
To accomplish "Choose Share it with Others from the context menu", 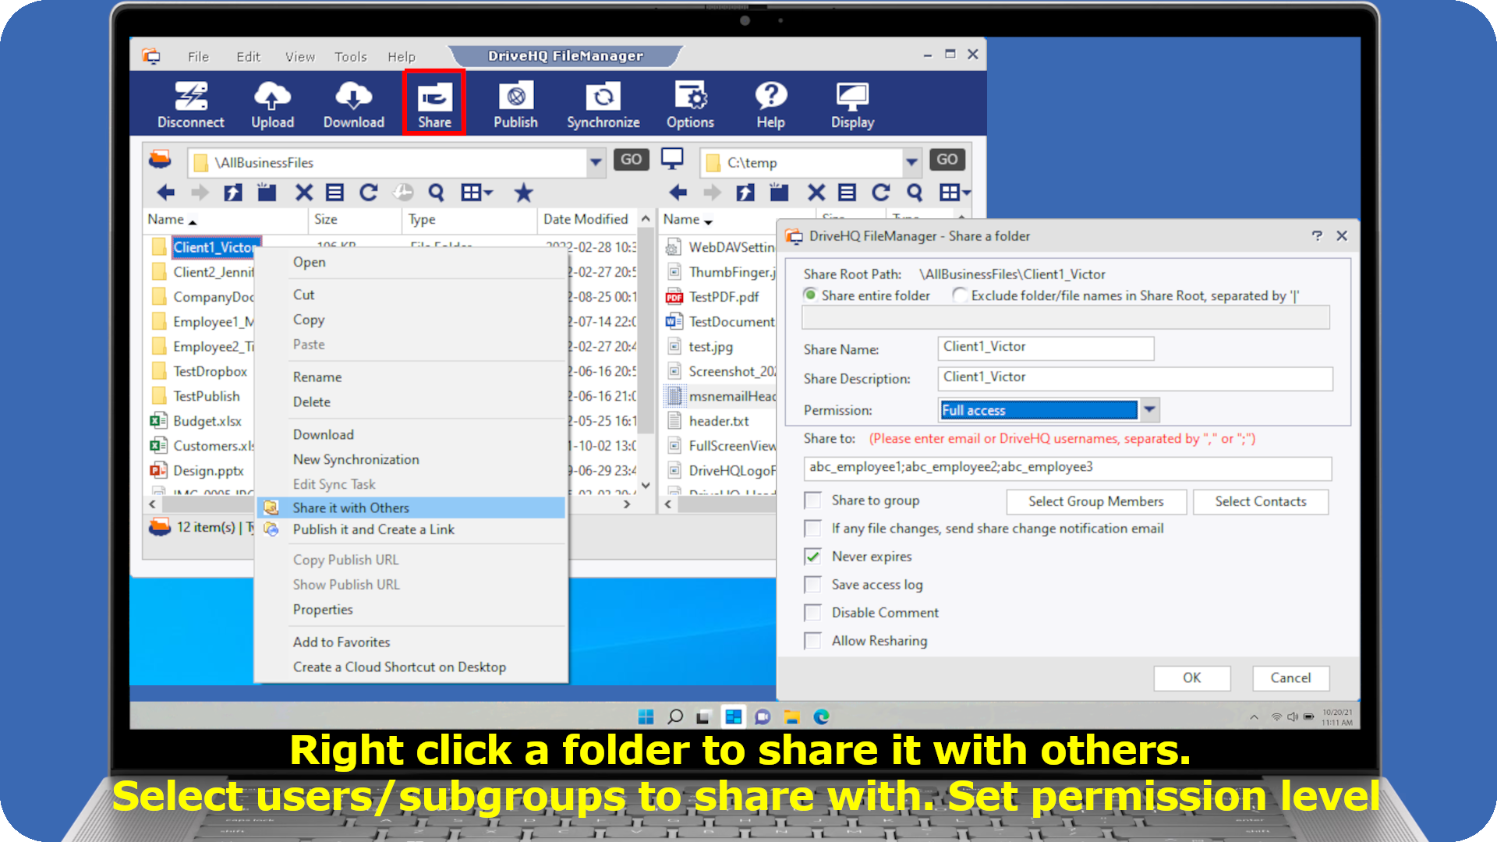I will coord(351,508).
